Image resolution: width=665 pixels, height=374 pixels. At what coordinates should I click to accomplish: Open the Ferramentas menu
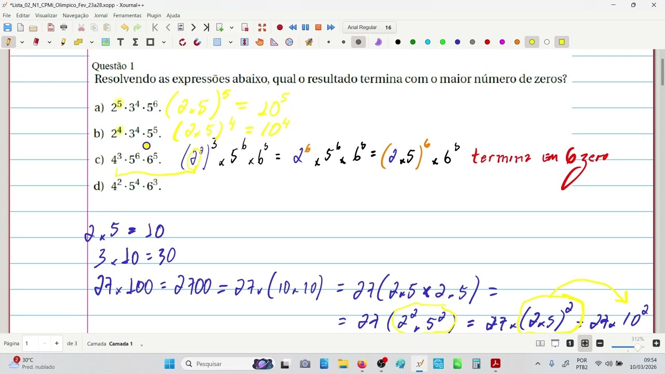point(127,16)
